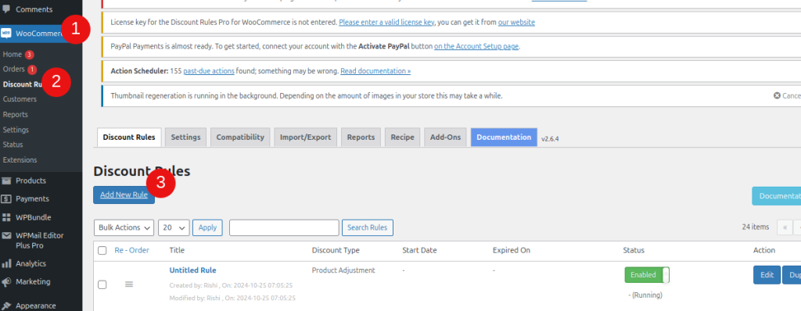Click the '24 items' count text
The height and width of the screenshot is (311, 801).
[x=756, y=227]
